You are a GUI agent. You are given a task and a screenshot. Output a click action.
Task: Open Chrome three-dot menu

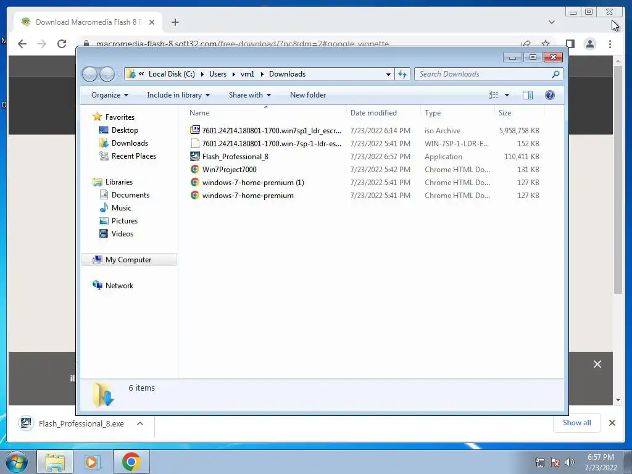tap(610, 44)
